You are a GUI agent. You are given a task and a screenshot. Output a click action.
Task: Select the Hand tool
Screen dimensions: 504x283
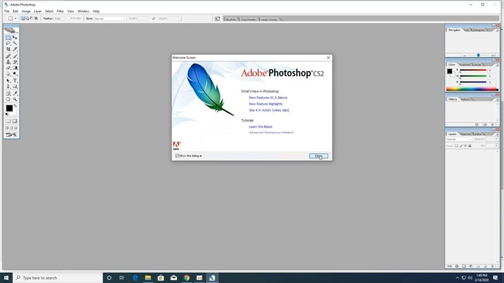click(x=8, y=99)
